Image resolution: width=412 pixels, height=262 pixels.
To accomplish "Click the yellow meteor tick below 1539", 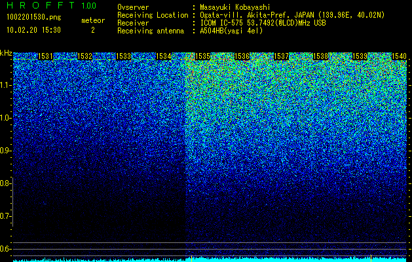I will click(371, 258).
